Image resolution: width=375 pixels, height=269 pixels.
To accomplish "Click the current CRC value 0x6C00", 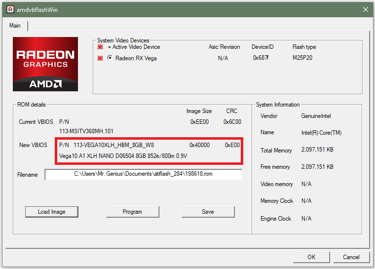I will point(232,122).
